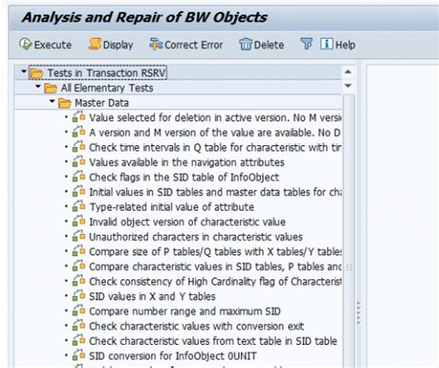Click the Delete trash button

pos(261,44)
